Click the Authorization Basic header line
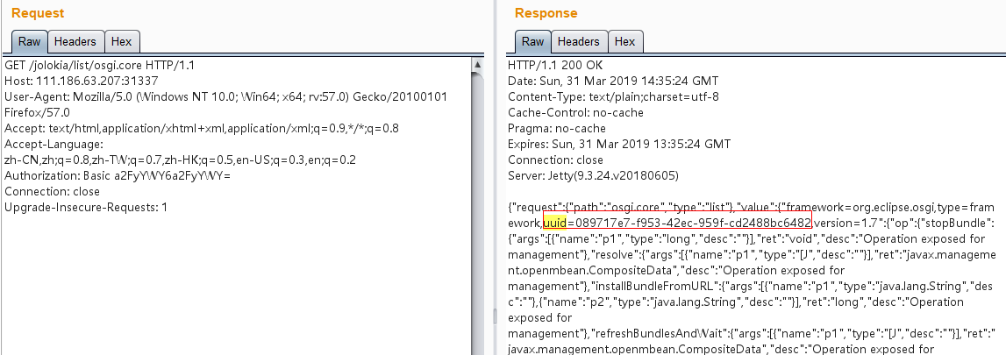Screen dimensions: 1006x355 tap(118, 175)
